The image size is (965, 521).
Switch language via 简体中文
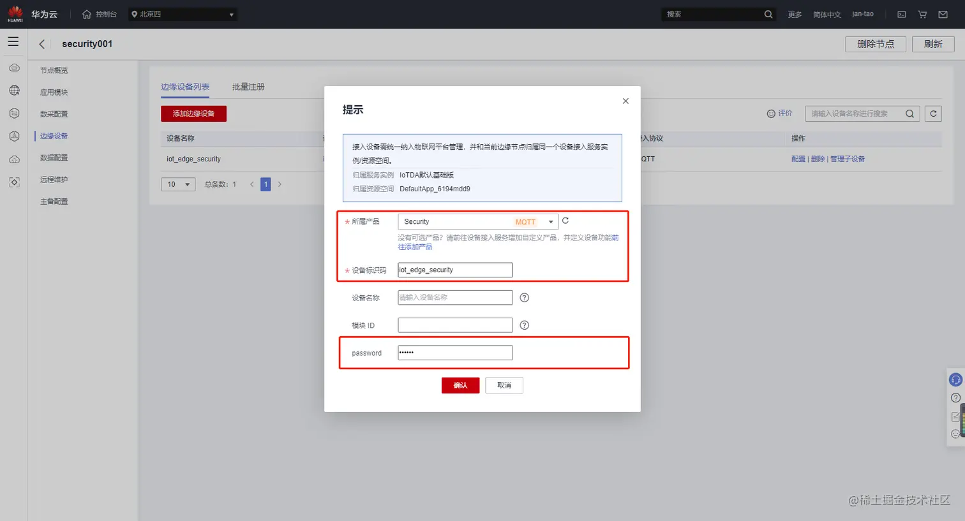click(827, 14)
